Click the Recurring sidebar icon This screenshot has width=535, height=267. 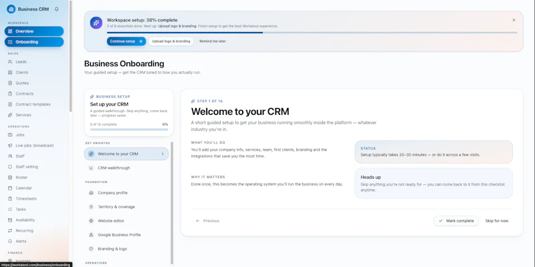[10, 230]
